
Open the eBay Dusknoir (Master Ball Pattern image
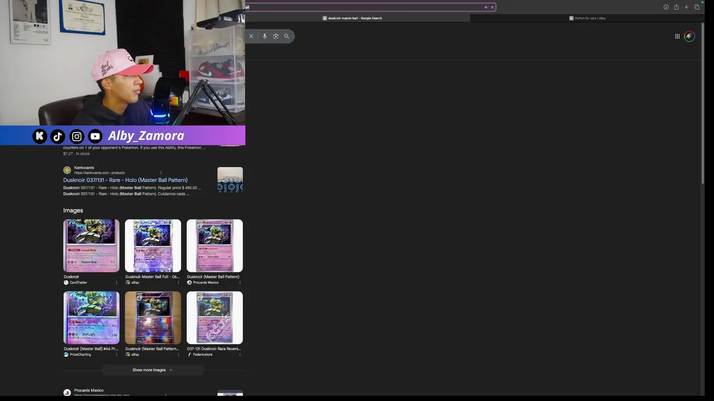pos(153,317)
